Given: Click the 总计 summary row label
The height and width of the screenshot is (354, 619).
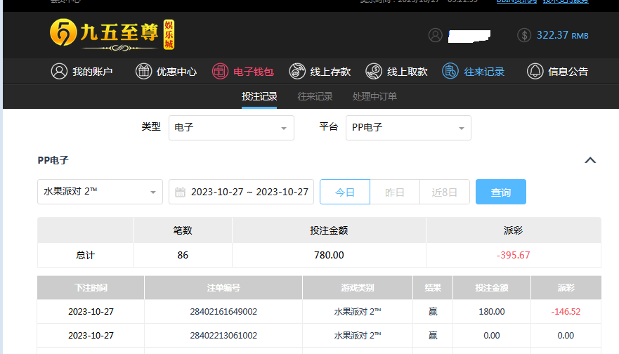Looking at the screenshot, I should pos(85,255).
